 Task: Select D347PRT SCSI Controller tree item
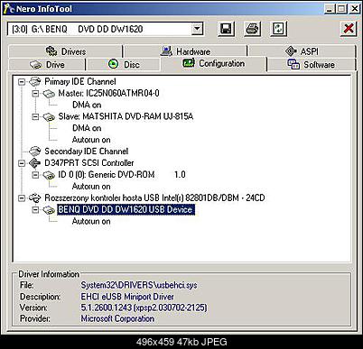(x=89, y=163)
